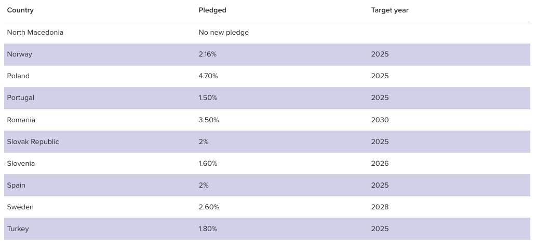Click Norway's 2.16% pledged value
The image size is (535, 242).
pos(208,54)
